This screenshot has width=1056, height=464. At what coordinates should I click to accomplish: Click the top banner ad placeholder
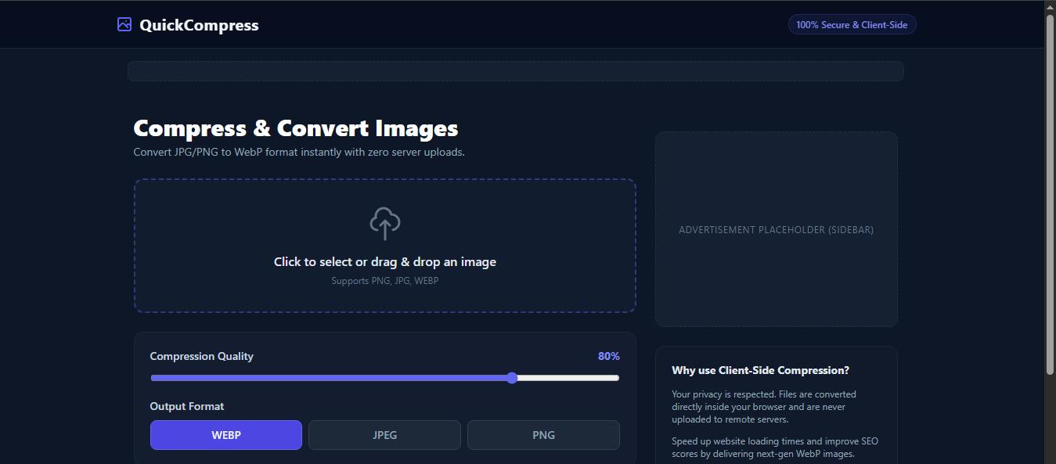pyautogui.click(x=516, y=71)
